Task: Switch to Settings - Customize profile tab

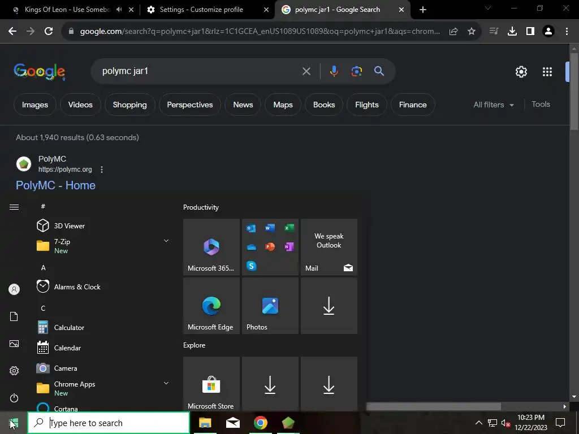Action: (208, 10)
